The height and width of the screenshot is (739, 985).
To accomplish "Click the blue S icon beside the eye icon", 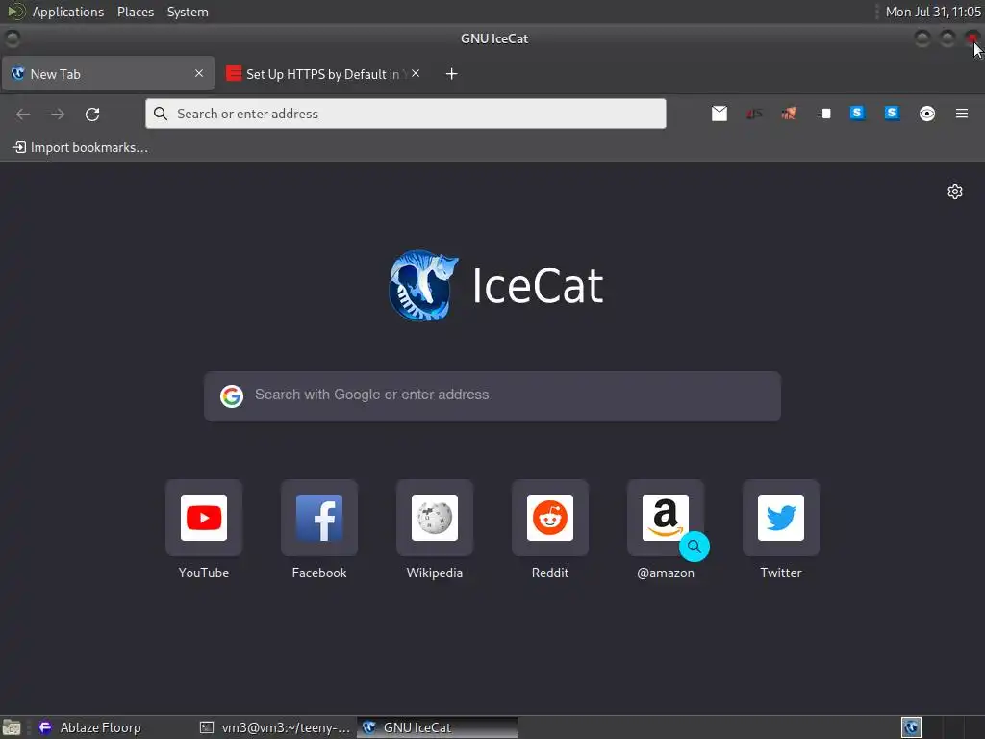I will [892, 114].
